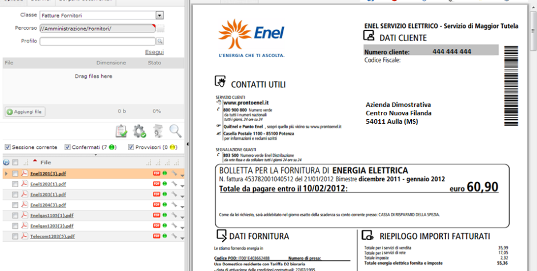Check the box for Enelgas1105(1).pdf

(x=15, y=216)
